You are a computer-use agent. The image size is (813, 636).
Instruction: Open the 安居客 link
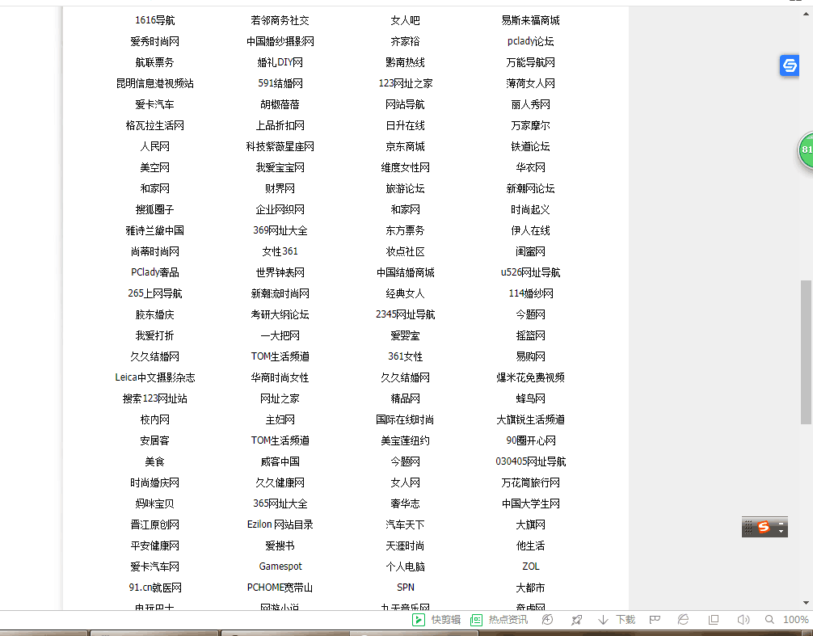[x=154, y=440]
